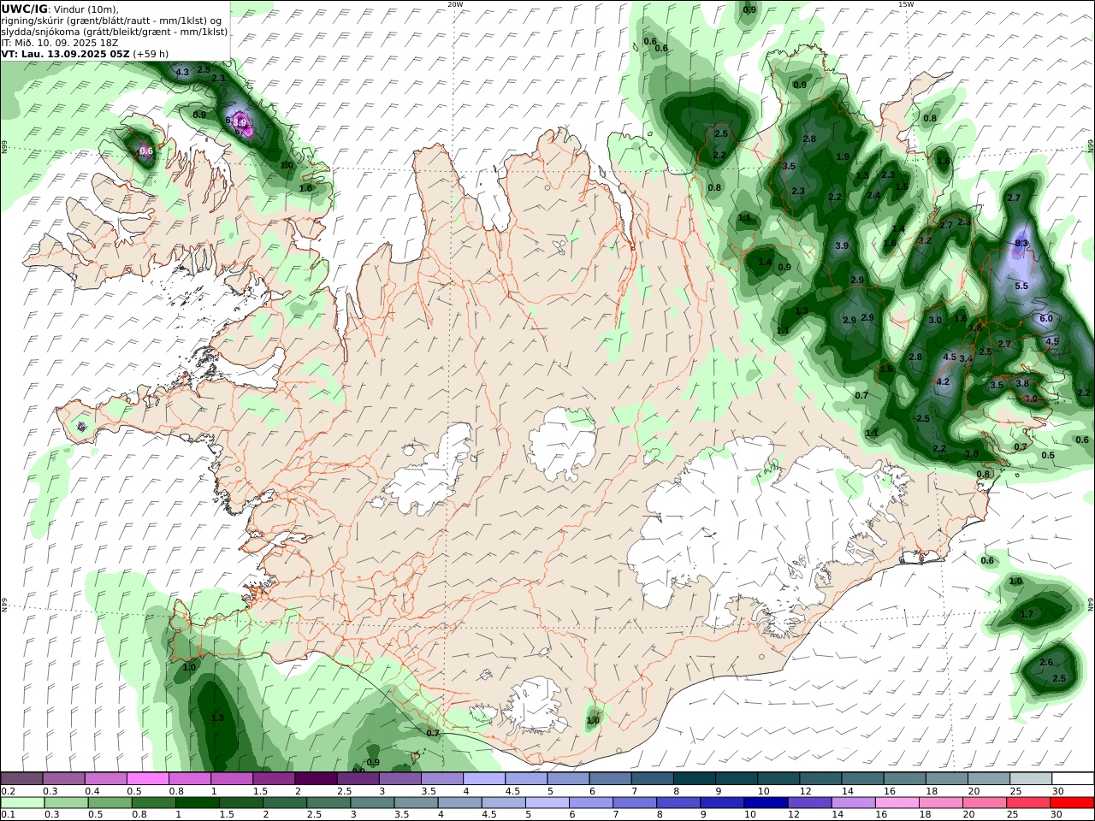The image size is (1095, 821).
Task: Click the UWC/IG title text
Action: (x=25, y=9)
